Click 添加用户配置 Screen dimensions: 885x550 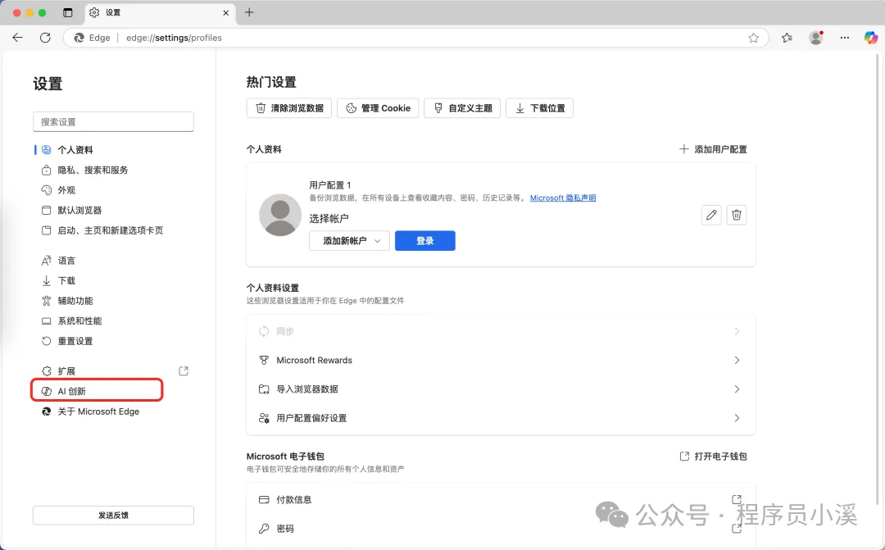[x=713, y=149]
